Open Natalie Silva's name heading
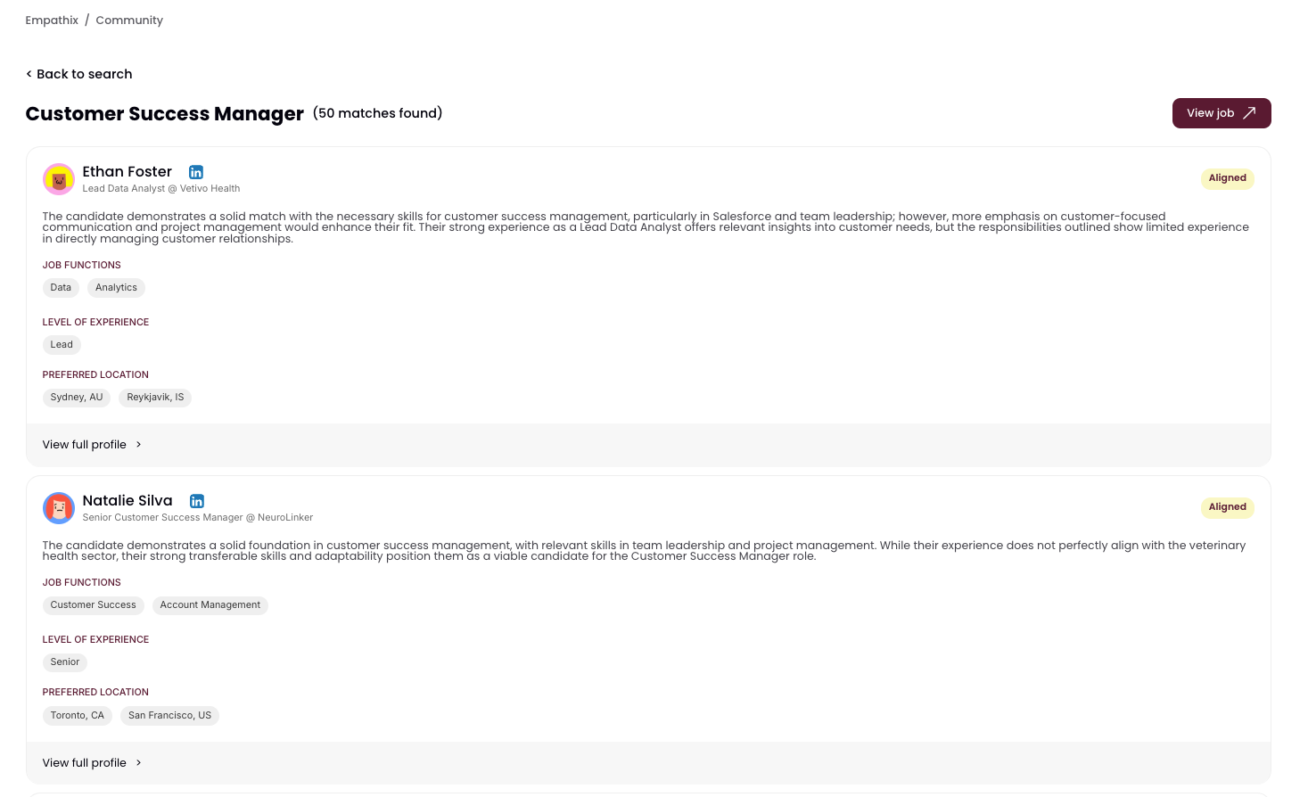This screenshot has width=1308, height=797. tap(128, 501)
